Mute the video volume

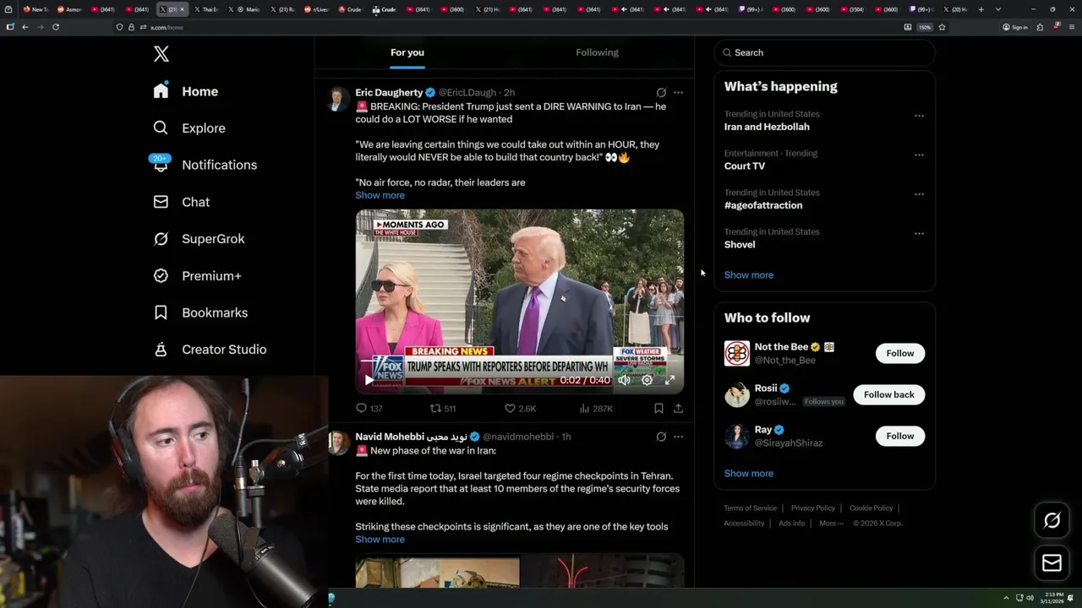tap(624, 381)
